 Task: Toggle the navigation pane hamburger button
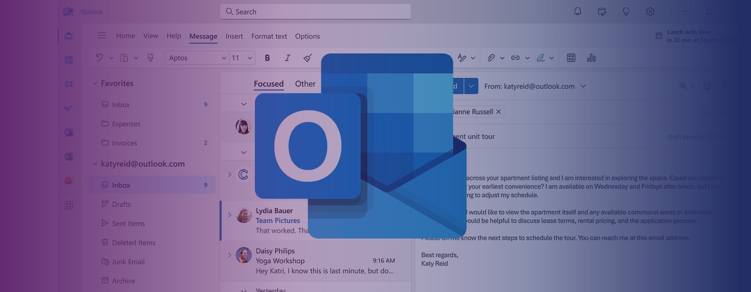coord(102,36)
